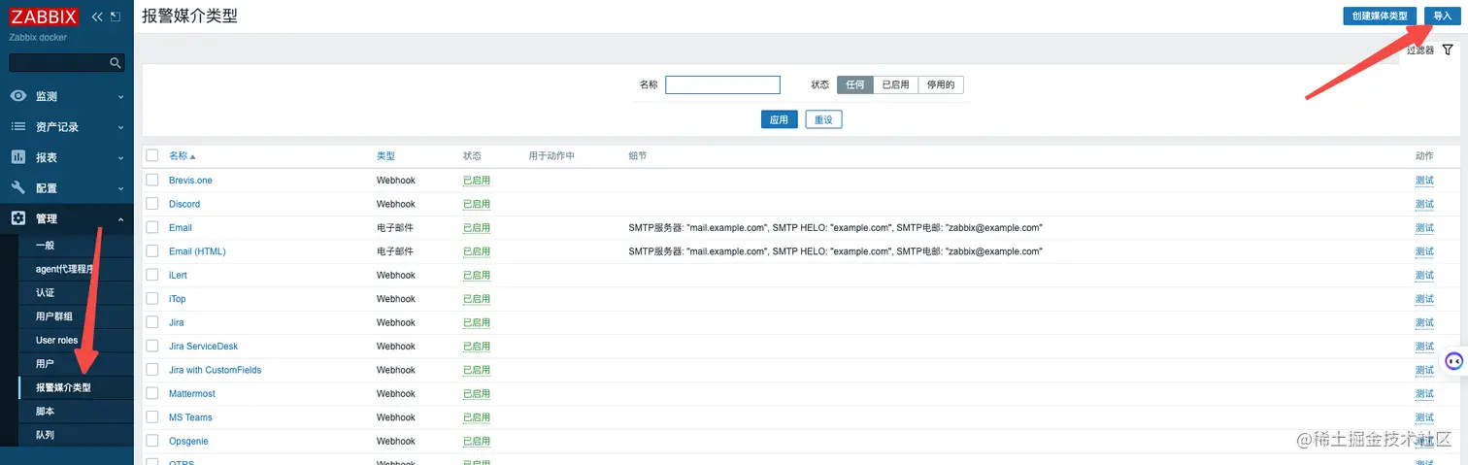Open the Jira ServiceDesk media type link
This screenshot has height=465, width=1468.
coord(203,346)
